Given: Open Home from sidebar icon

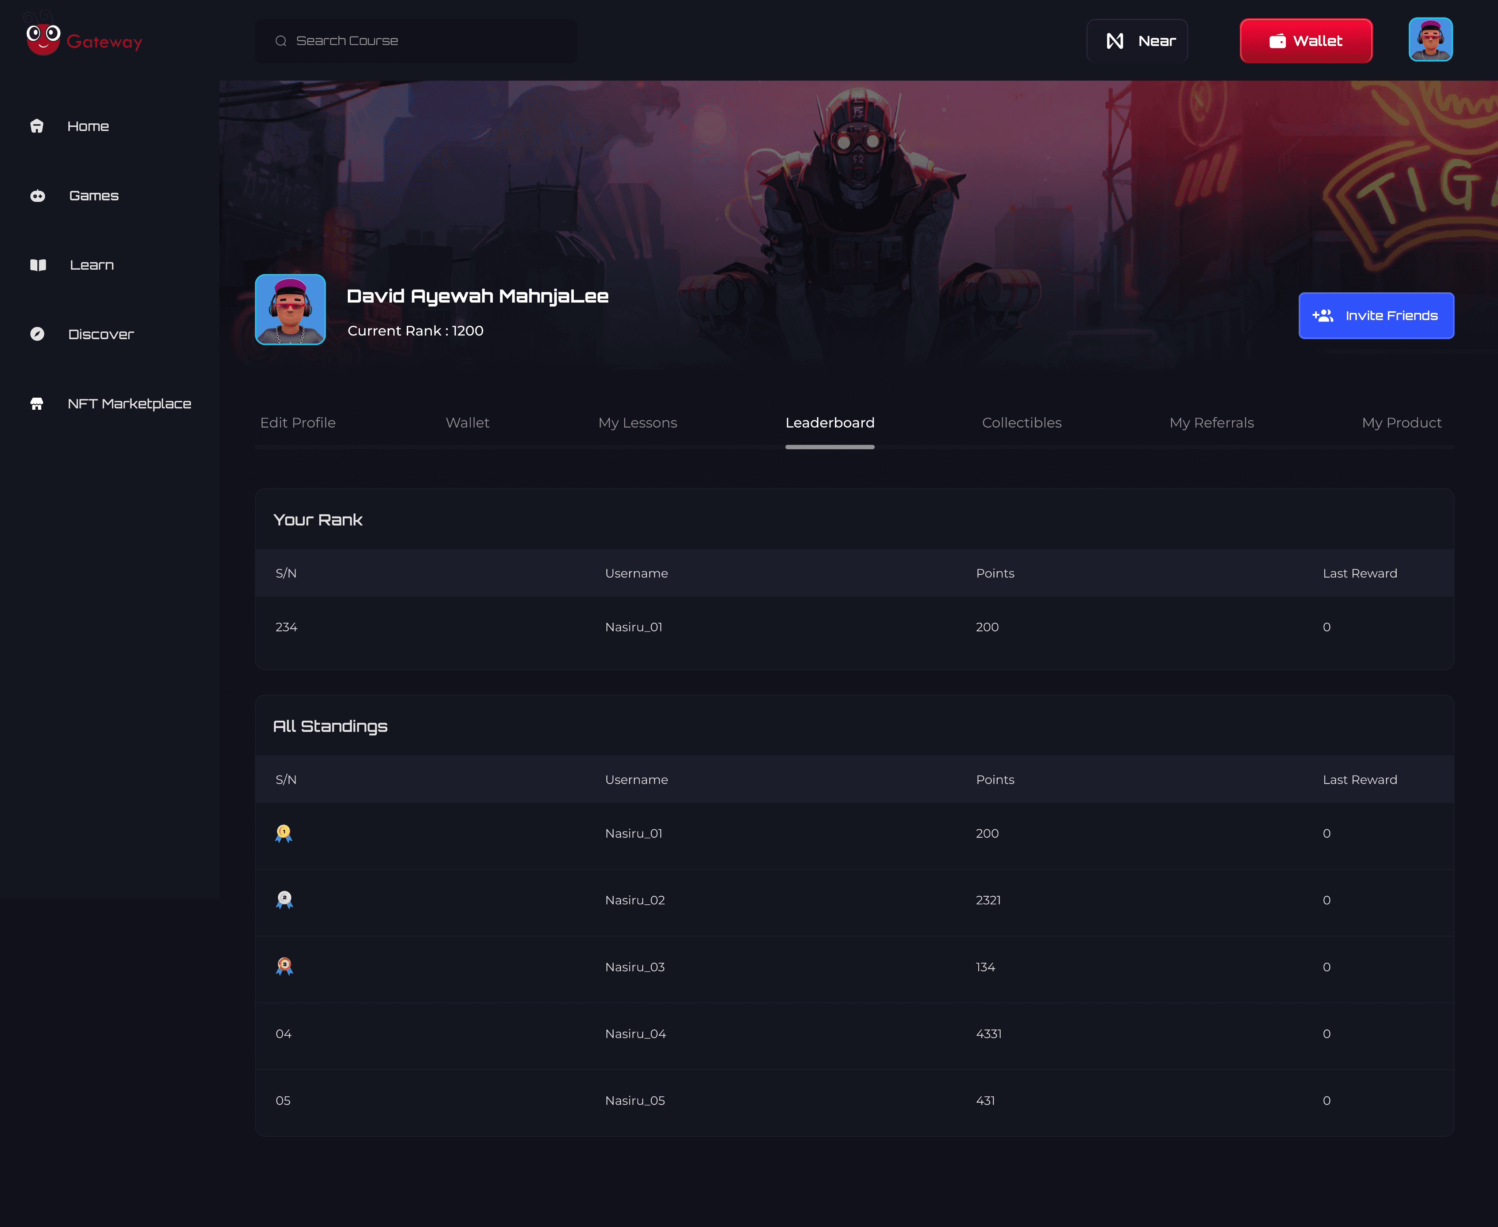Looking at the screenshot, I should click(37, 127).
